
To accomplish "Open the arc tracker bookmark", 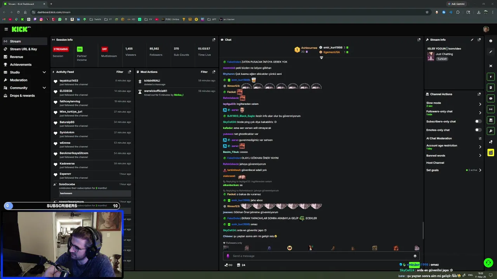I will pos(227,19).
